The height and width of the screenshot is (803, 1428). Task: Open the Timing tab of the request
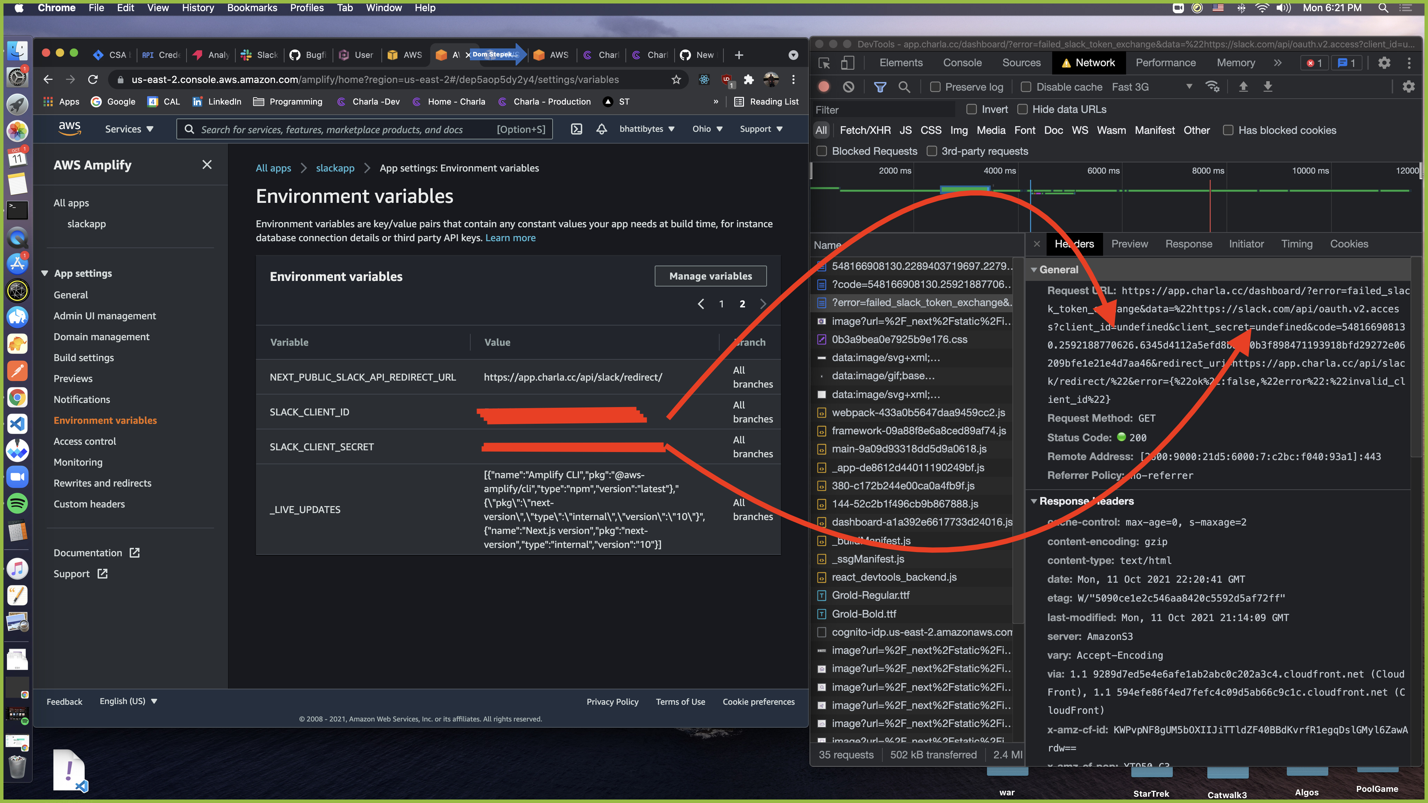1297,244
